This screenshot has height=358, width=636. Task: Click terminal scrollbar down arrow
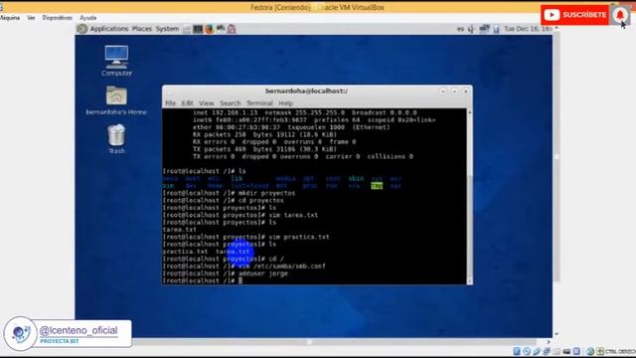(x=470, y=280)
